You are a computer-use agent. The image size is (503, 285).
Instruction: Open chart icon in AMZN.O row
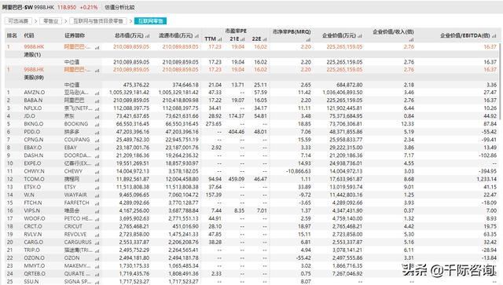(x=97, y=93)
